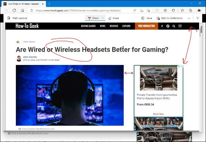The width and height of the screenshot is (206, 142).
Task: Close the Web capture toolbar
Action: click(197, 18)
